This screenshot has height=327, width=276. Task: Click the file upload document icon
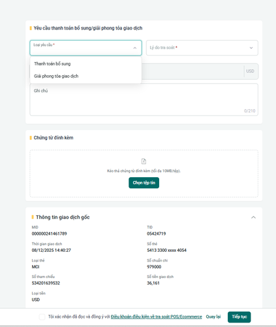point(144,162)
